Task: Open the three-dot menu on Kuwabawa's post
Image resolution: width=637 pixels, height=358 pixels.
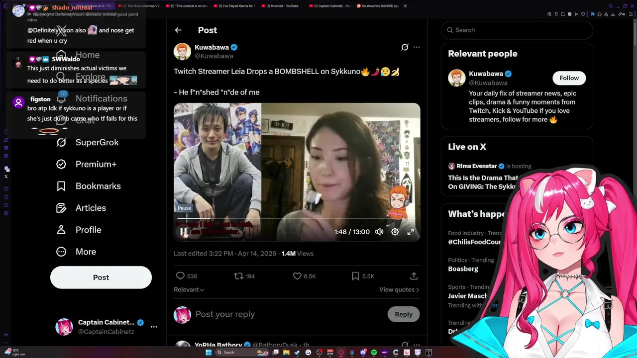Action: pos(417,47)
